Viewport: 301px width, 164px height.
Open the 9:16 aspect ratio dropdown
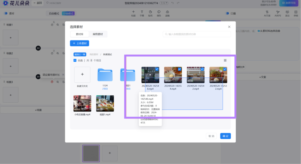164,3
